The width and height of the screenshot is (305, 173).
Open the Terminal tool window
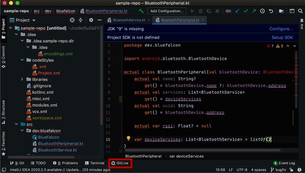pyautogui.click(x=95, y=163)
